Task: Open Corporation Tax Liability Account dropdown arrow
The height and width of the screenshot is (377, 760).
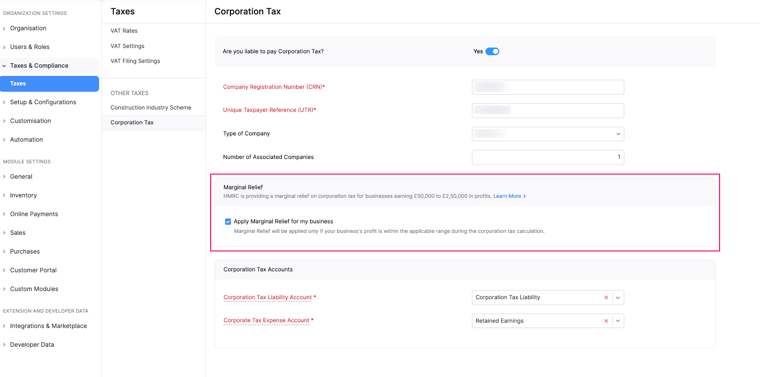Action: pyautogui.click(x=618, y=298)
